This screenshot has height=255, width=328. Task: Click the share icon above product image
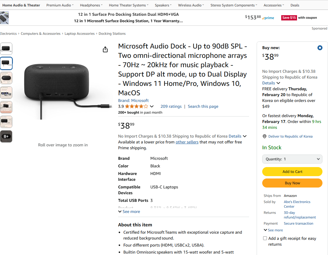click(x=105, y=49)
